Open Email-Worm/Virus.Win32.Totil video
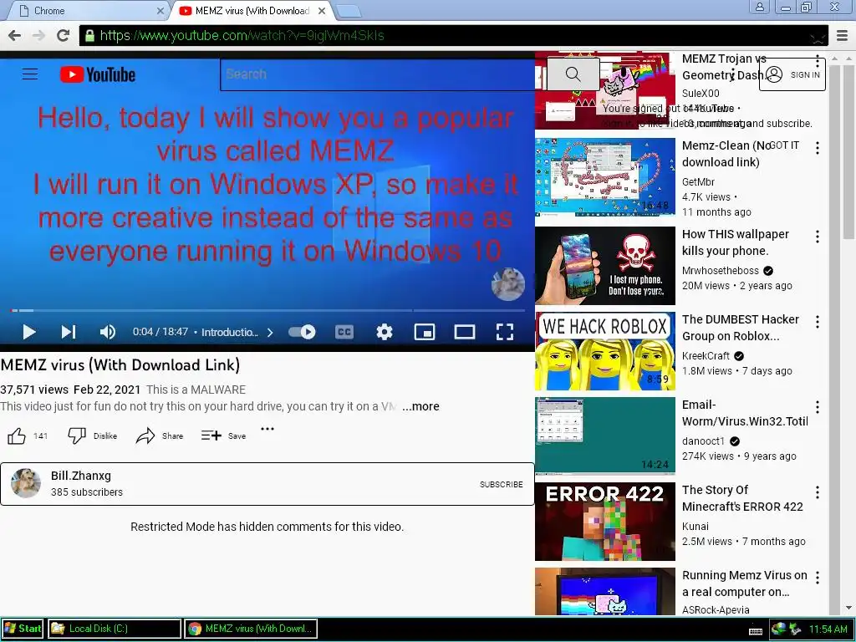This screenshot has height=642, width=856. tap(745, 413)
